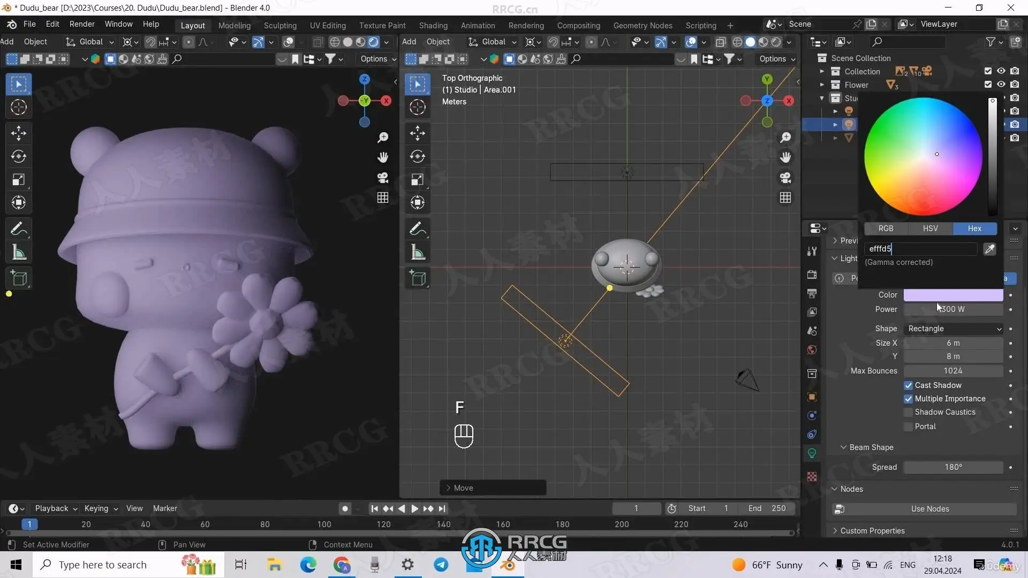Click the Use Nodes button

[x=929, y=509]
